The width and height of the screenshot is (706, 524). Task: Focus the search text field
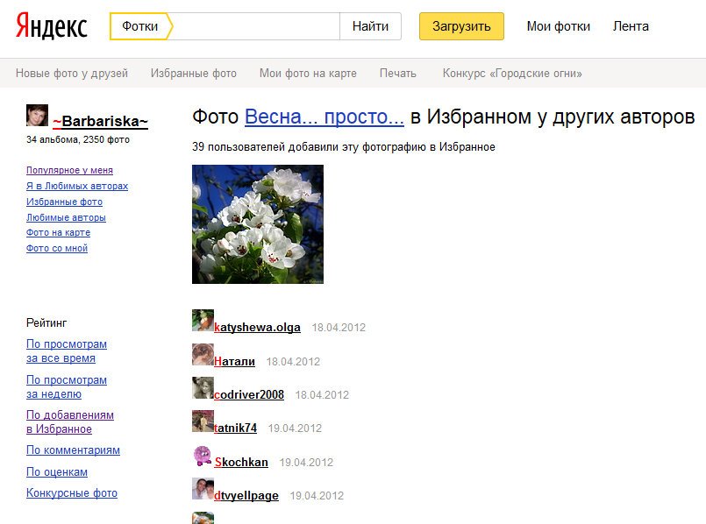[256, 26]
